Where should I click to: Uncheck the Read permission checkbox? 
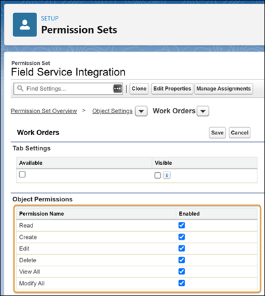click(x=182, y=225)
